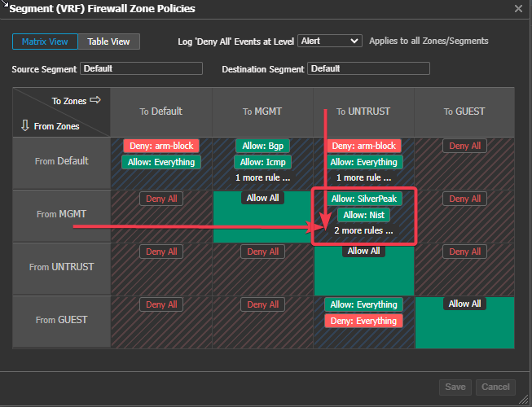
Task: Click the 'To MGMT' column header
Action: [262, 112]
